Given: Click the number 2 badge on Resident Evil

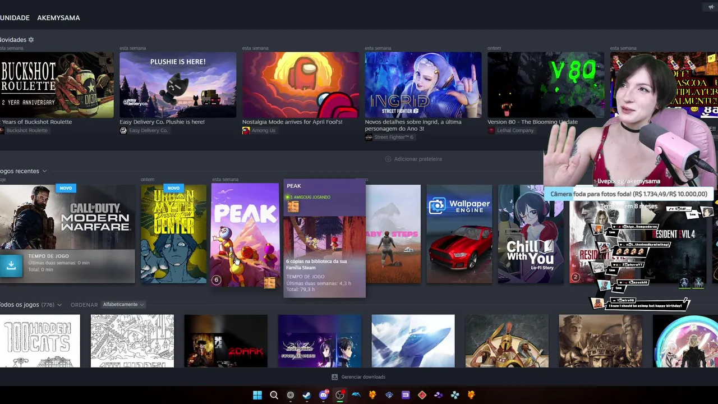Looking at the screenshot, I should pyautogui.click(x=575, y=277).
